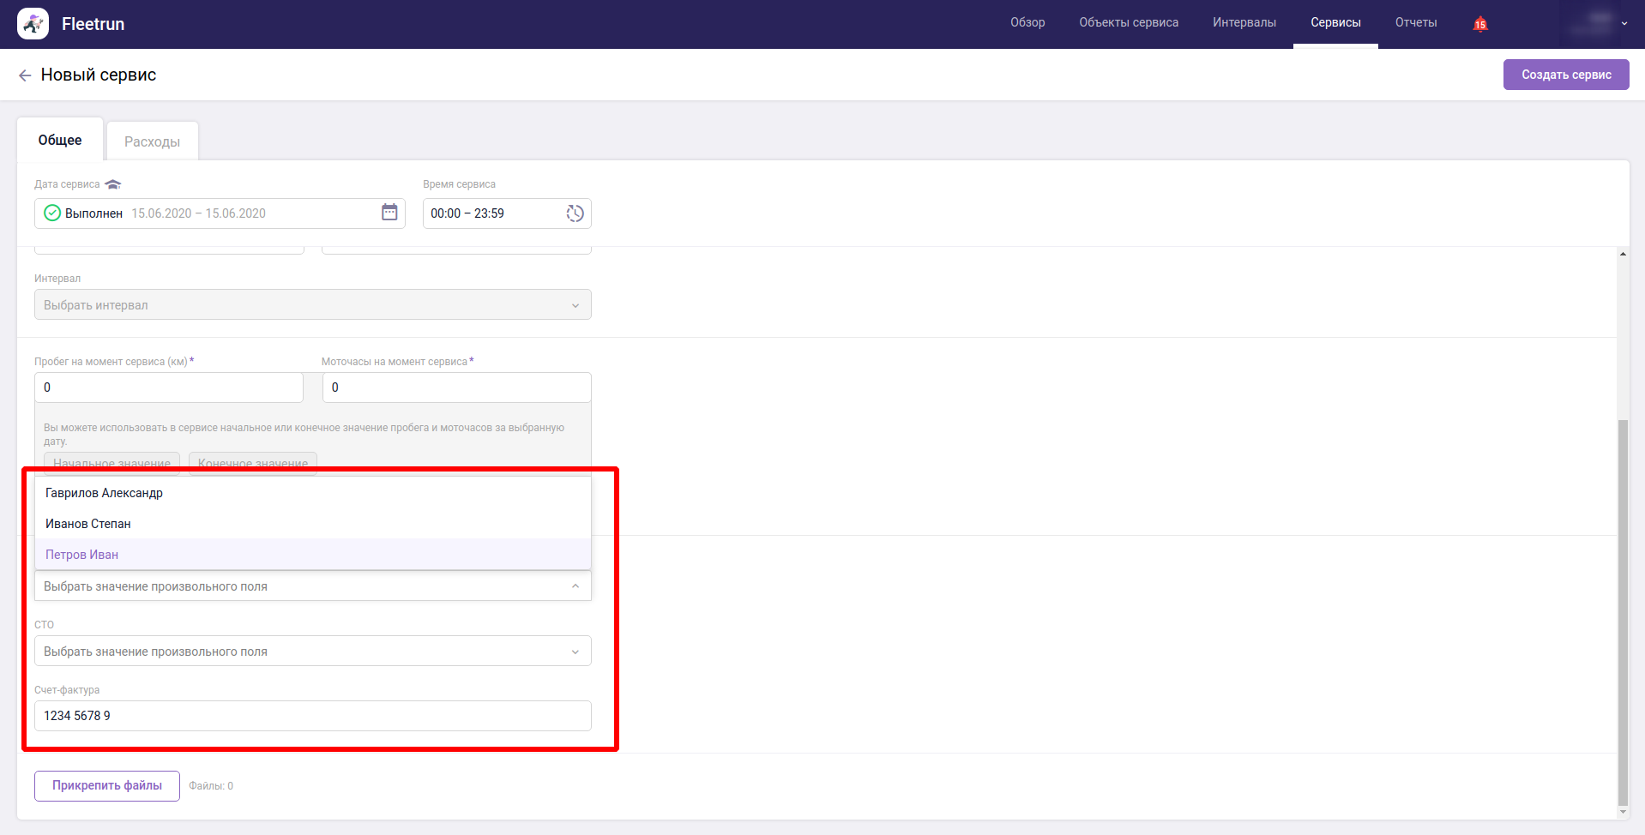
Task: Navigate to Отчеты section
Action: pyautogui.click(x=1415, y=23)
